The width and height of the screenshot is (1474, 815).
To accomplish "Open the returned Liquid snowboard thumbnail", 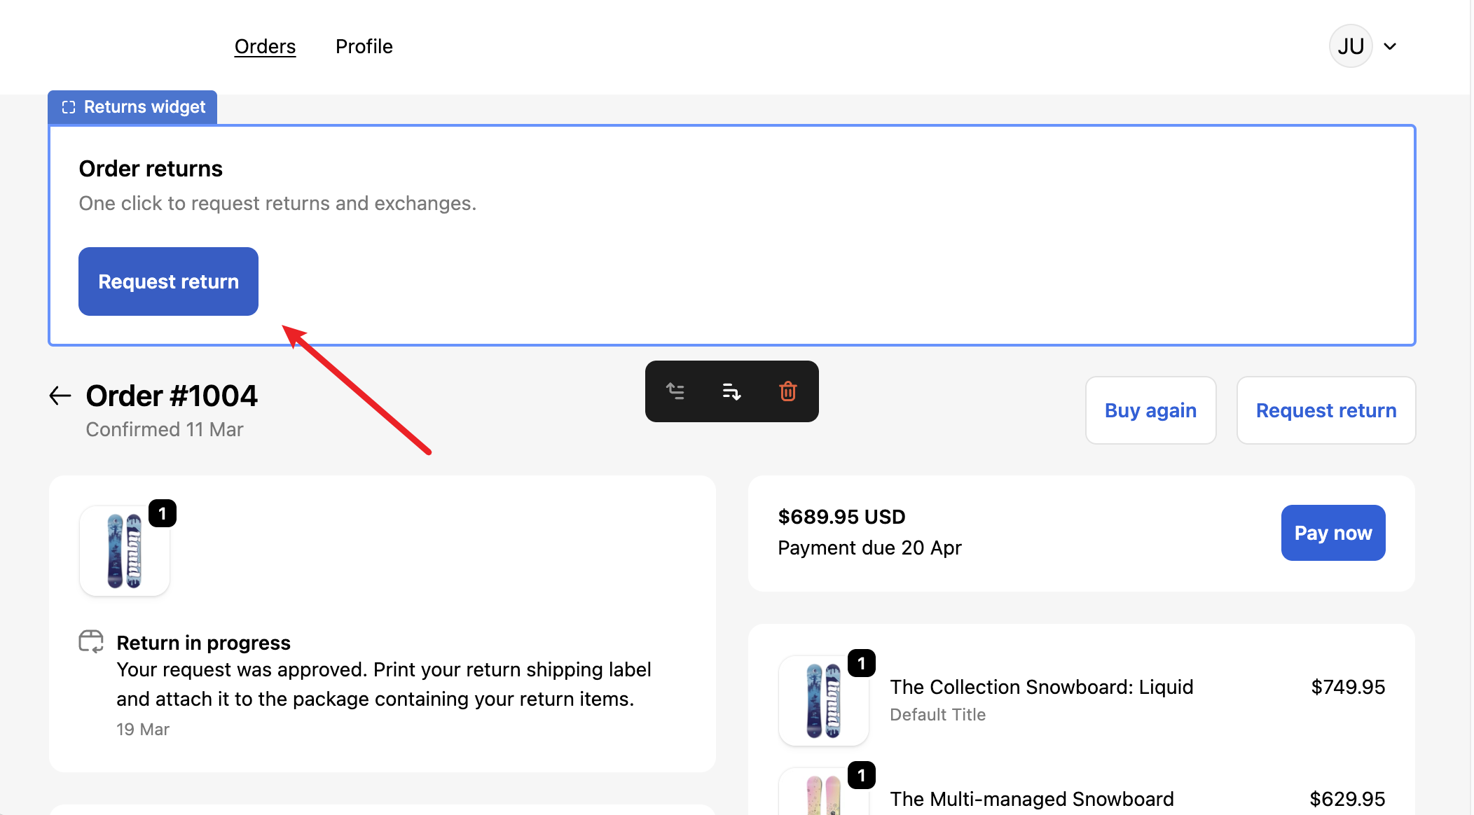I will tap(125, 551).
